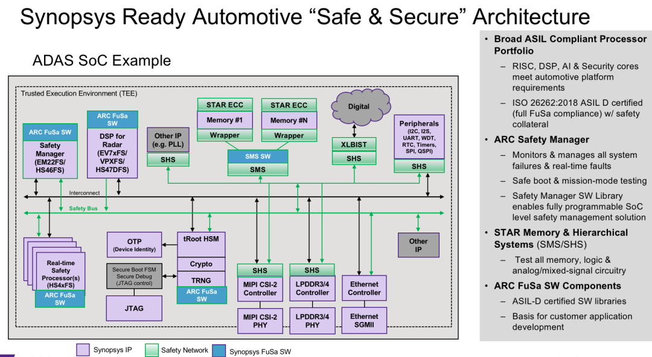Select the Real-time Safety Processor(s) block
652x357 pixels.
[61, 272]
